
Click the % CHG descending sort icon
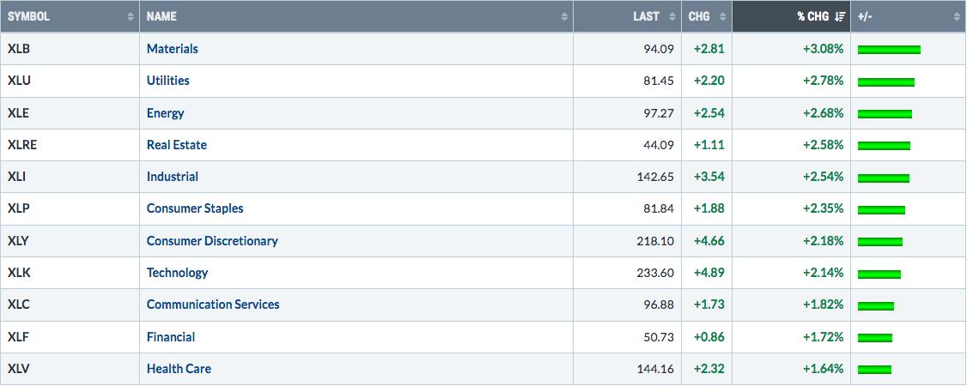840,16
